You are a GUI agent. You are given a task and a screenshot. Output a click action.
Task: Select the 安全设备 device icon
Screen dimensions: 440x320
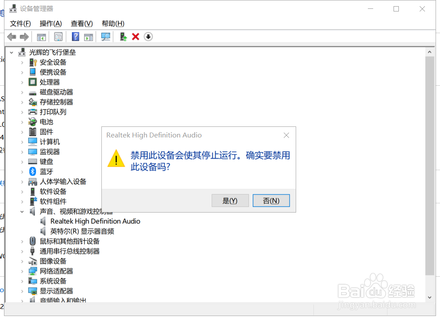tap(33, 62)
